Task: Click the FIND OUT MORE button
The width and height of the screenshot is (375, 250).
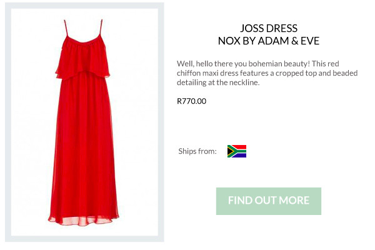Action: [x=269, y=201]
